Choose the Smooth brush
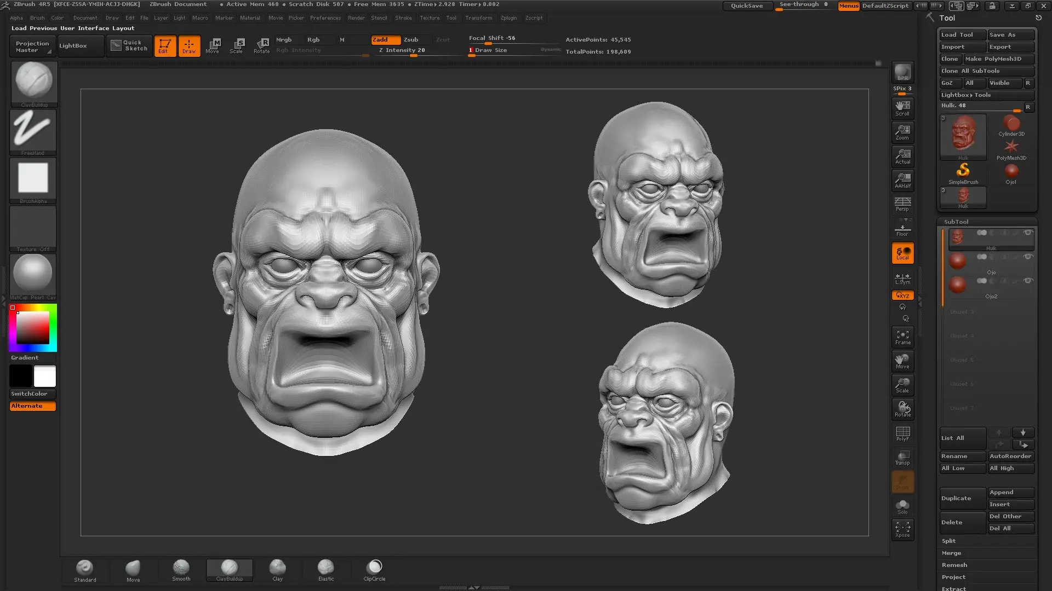Screen dimensions: 1052x591 [181, 570]
